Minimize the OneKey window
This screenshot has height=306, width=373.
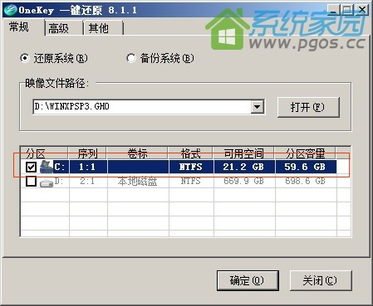[333, 10]
